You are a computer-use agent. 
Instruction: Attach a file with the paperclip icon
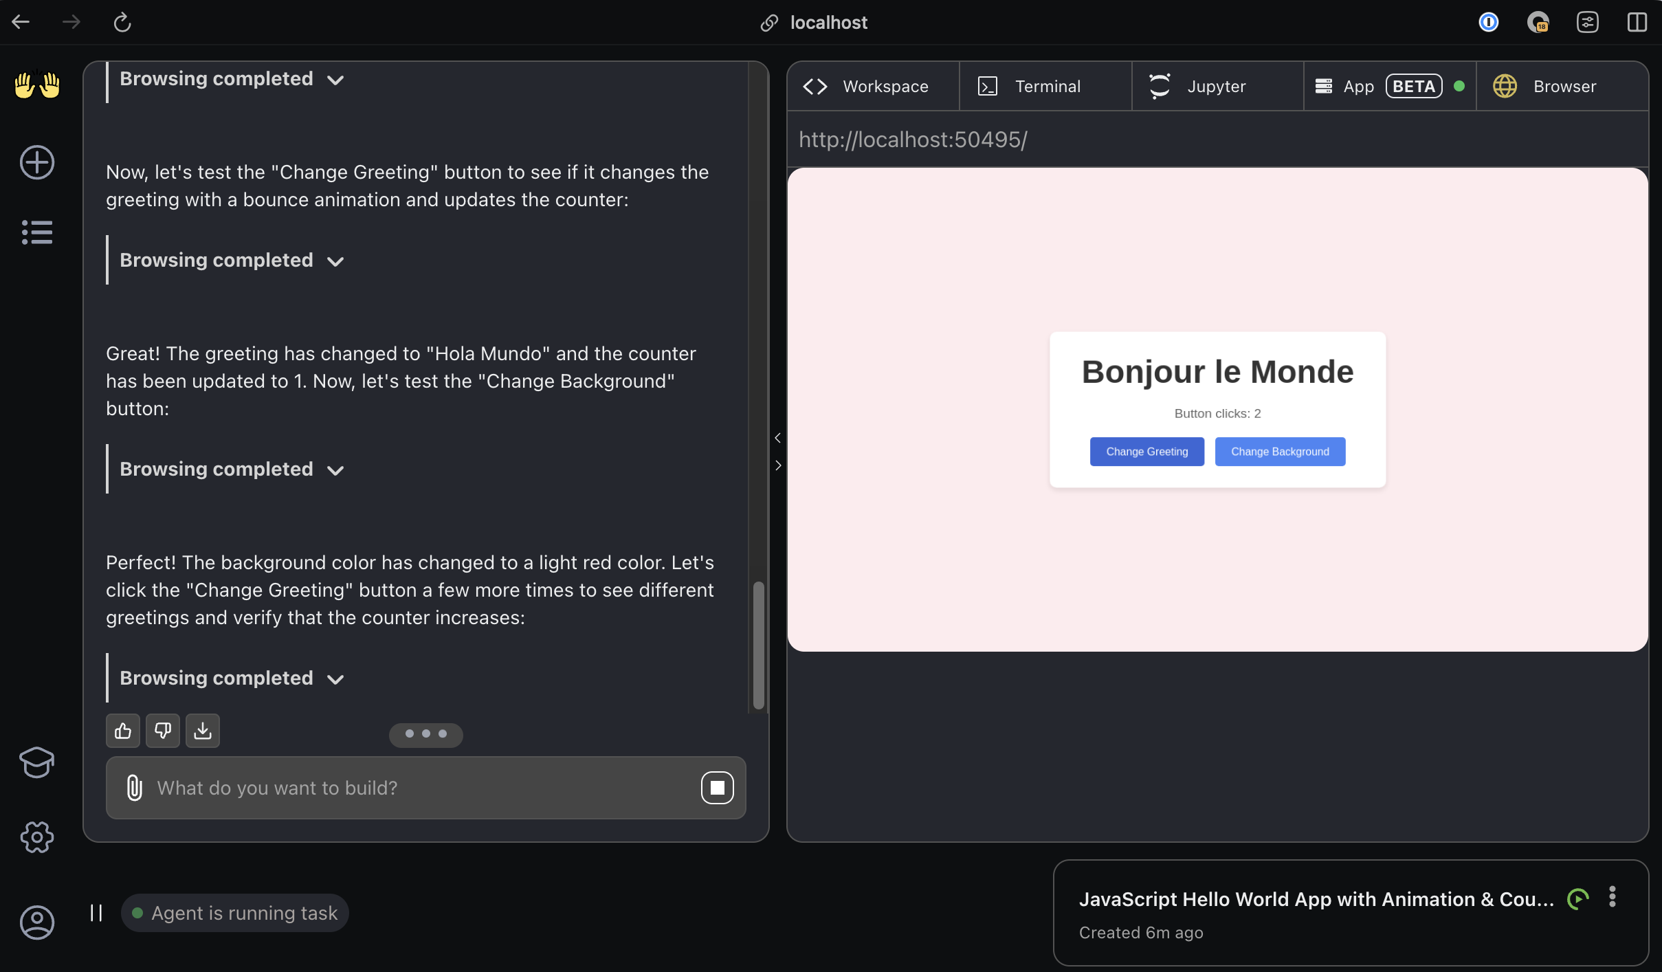tap(135, 788)
